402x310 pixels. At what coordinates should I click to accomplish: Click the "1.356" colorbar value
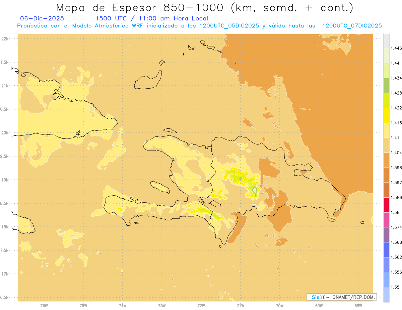tap(396, 272)
